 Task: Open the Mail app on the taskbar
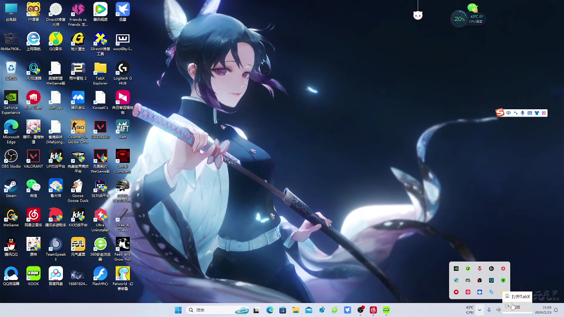(x=308, y=310)
